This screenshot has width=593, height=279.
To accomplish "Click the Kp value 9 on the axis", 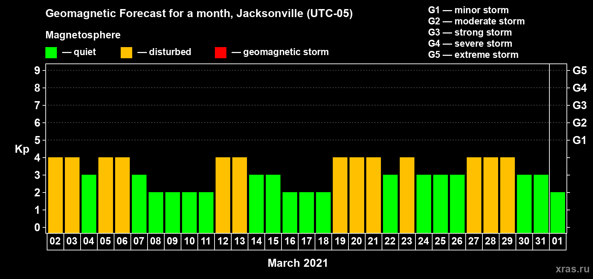I will click(x=37, y=70).
